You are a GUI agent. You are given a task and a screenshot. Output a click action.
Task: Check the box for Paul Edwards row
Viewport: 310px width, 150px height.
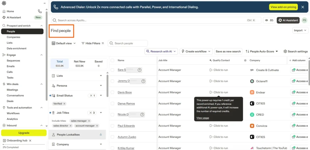(113, 126)
